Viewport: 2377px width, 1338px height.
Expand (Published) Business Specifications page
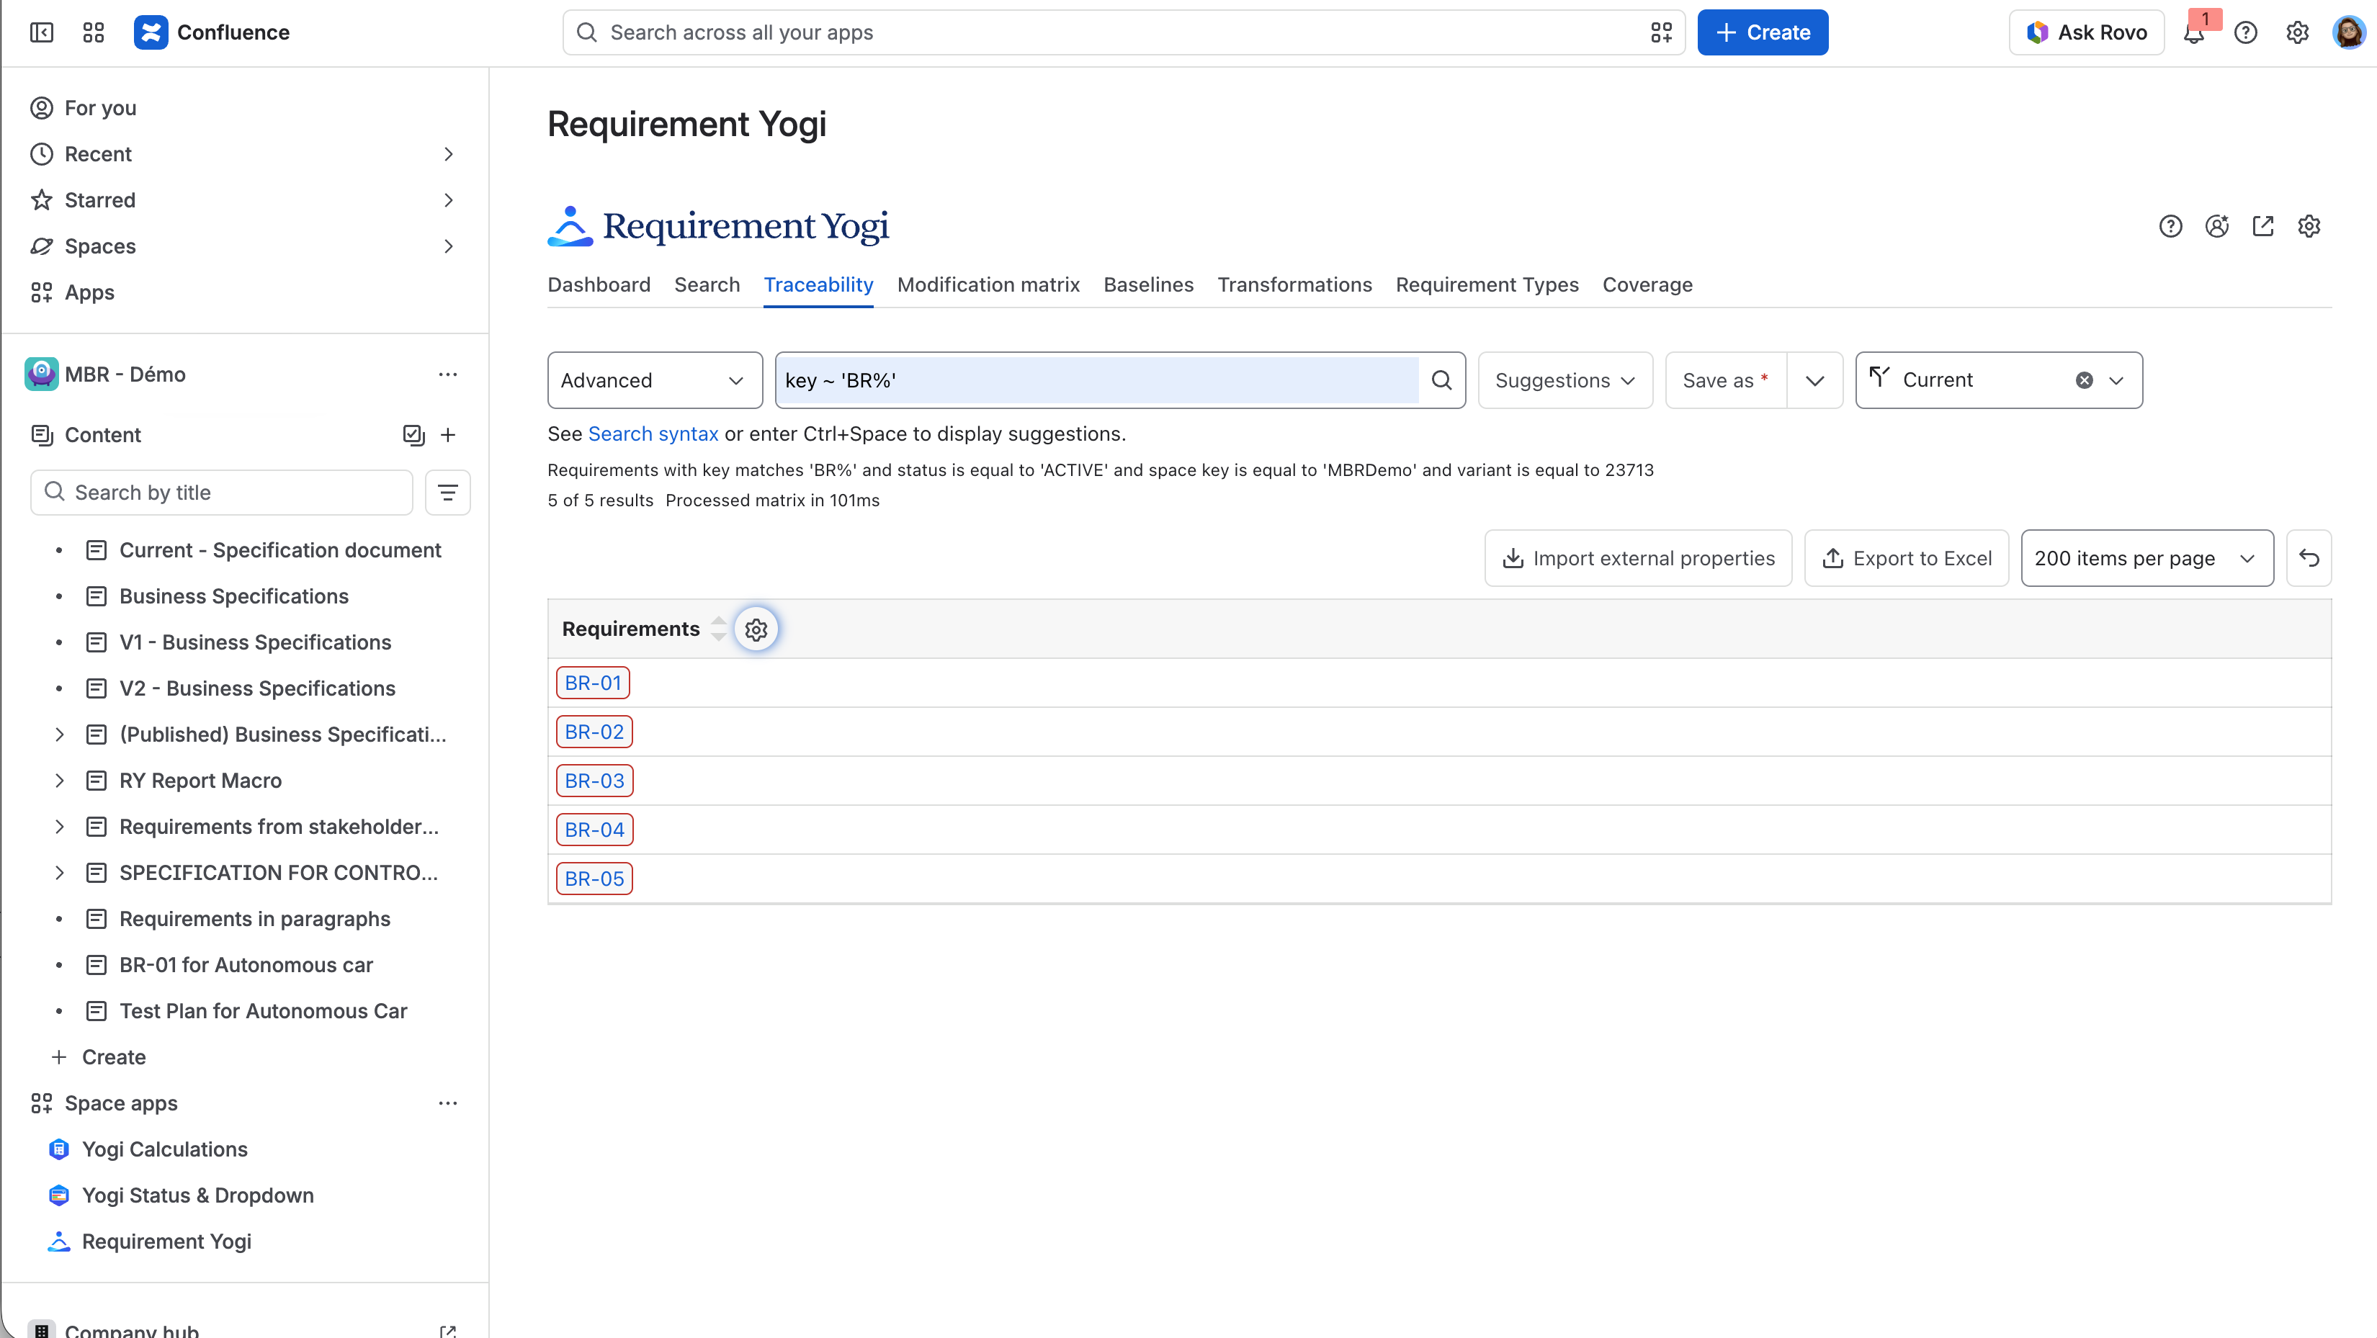pos(59,735)
